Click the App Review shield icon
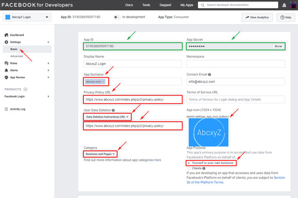 point(6,77)
